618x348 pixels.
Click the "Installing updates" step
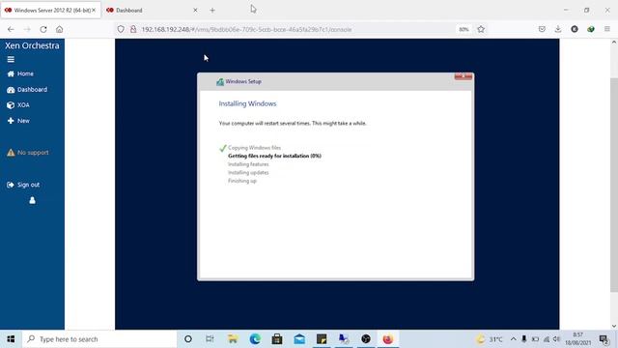pyautogui.click(x=248, y=172)
